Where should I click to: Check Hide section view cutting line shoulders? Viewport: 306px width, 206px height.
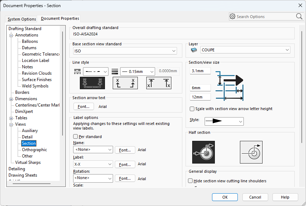pos(191,181)
